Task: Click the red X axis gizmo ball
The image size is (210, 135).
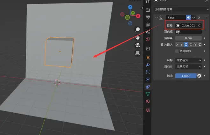Action: point(138,16)
